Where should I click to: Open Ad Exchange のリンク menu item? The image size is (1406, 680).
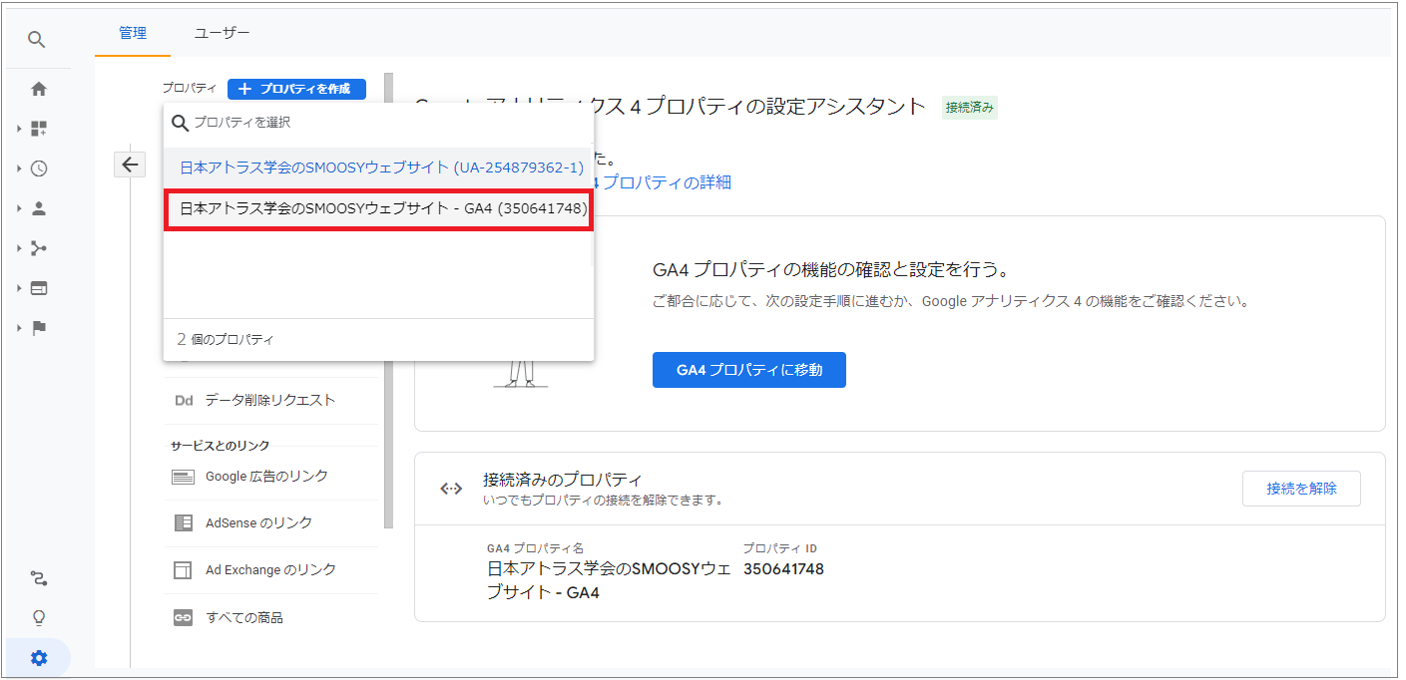pyautogui.click(x=269, y=570)
